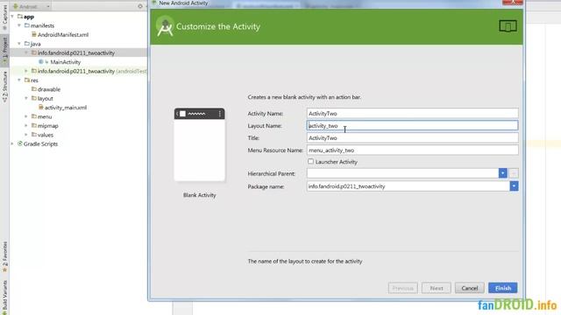Click the Android Studio logo icon
This screenshot has width=561, height=315.
165,26
